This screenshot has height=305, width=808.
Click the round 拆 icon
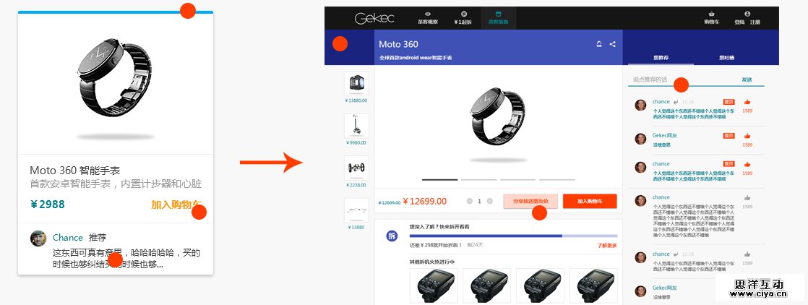pyautogui.click(x=392, y=236)
